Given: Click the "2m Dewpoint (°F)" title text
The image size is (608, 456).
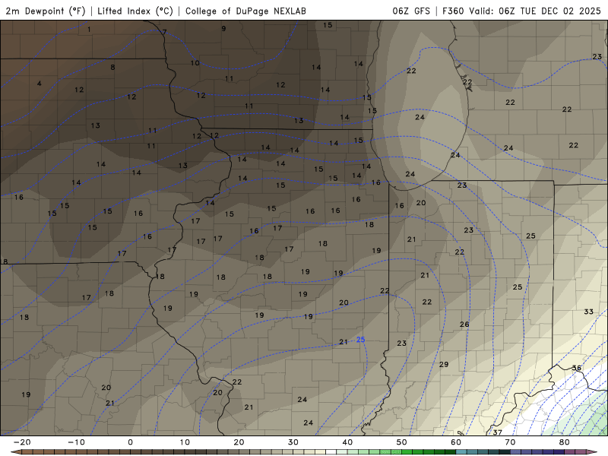Looking at the screenshot, I should tap(46, 11).
